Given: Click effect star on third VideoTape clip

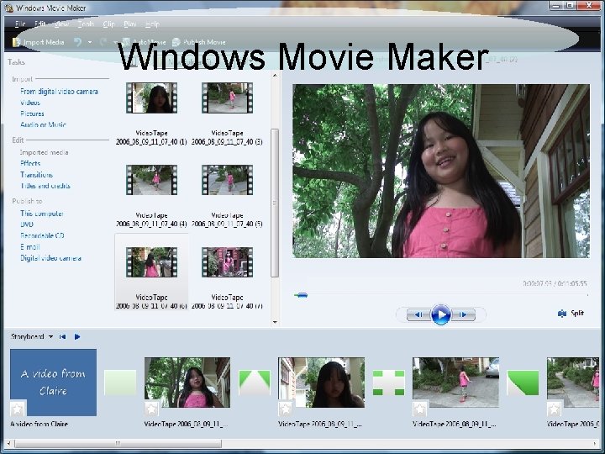Looking at the screenshot, I should tap(420, 409).
